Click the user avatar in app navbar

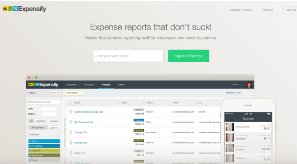[249, 85]
